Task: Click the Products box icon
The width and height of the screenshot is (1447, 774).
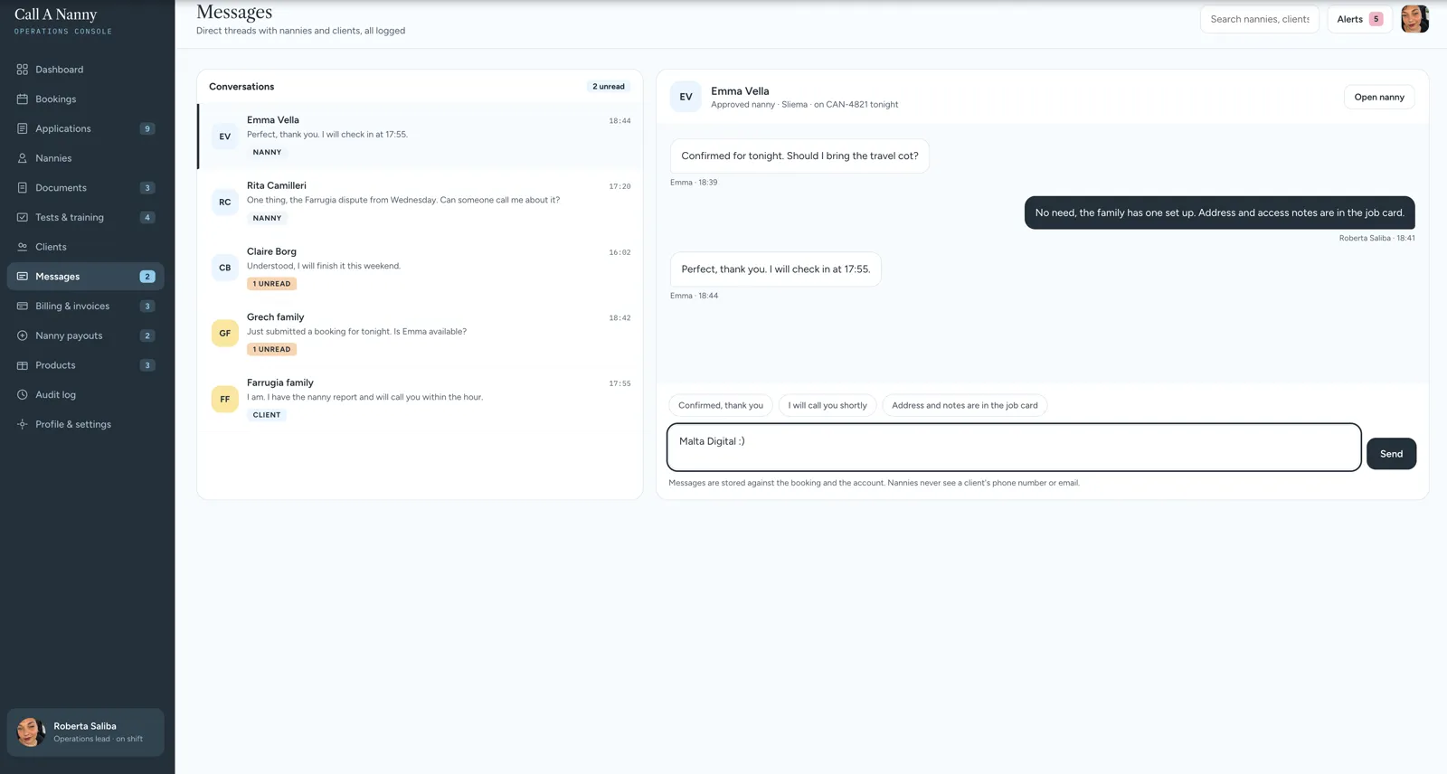Action: (23, 365)
